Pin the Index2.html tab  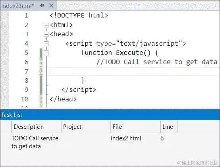click(42, 6)
